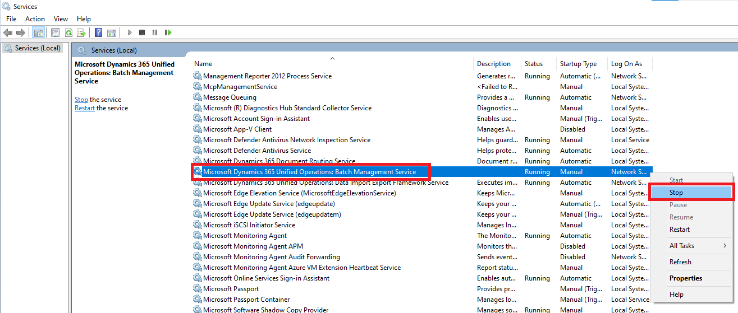Sort services by the Name column header
Viewport: 738px width, 313px height.
[x=203, y=64]
